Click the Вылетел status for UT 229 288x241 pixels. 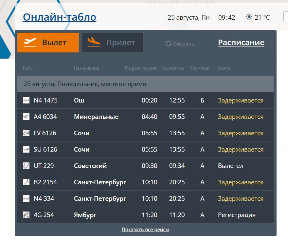pyautogui.click(x=230, y=166)
